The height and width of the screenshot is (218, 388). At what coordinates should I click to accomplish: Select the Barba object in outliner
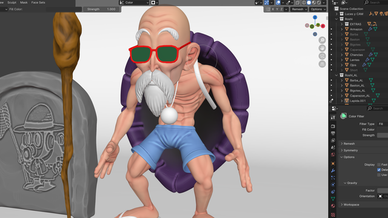(x=354, y=35)
